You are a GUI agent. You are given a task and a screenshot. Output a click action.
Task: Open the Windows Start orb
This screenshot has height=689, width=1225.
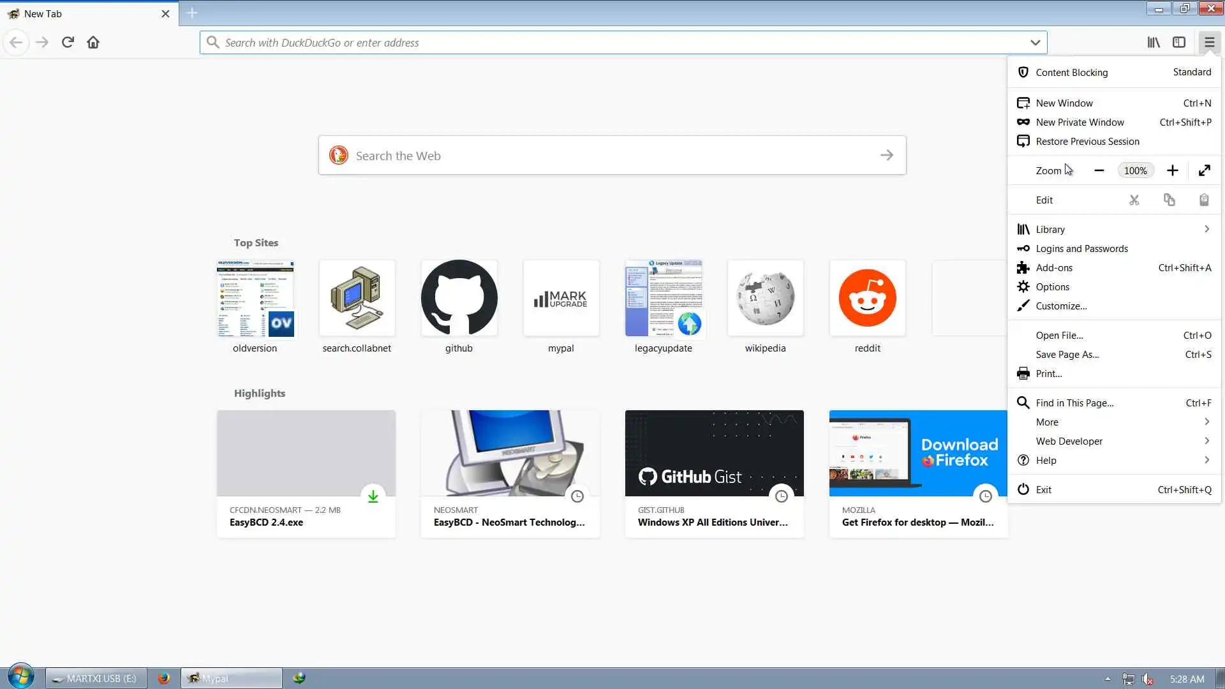pyautogui.click(x=20, y=676)
